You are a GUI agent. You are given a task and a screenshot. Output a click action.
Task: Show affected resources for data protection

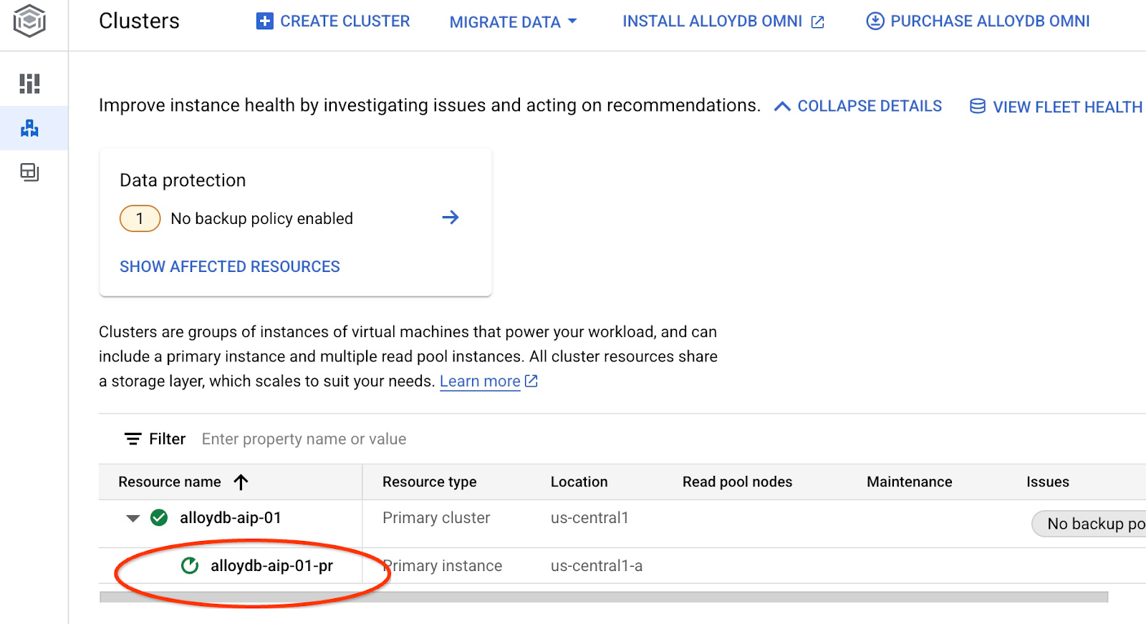click(x=229, y=266)
